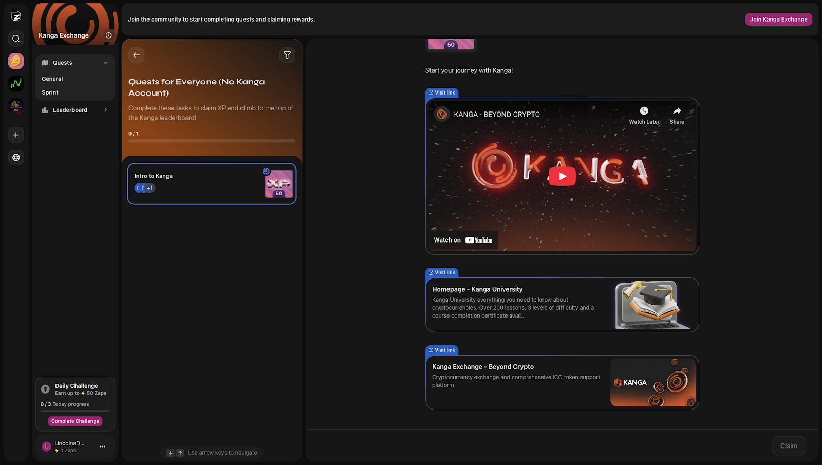Click the info icon next to Kanga Exchange
822x465 pixels.
[x=108, y=35]
